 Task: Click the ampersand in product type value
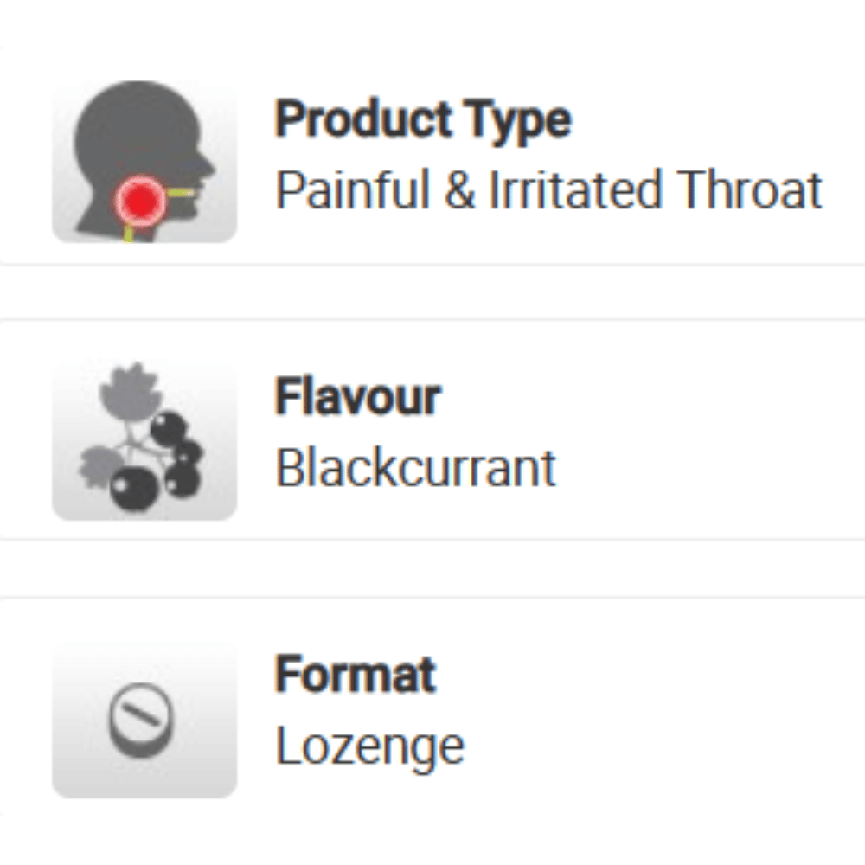coord(458,190)
